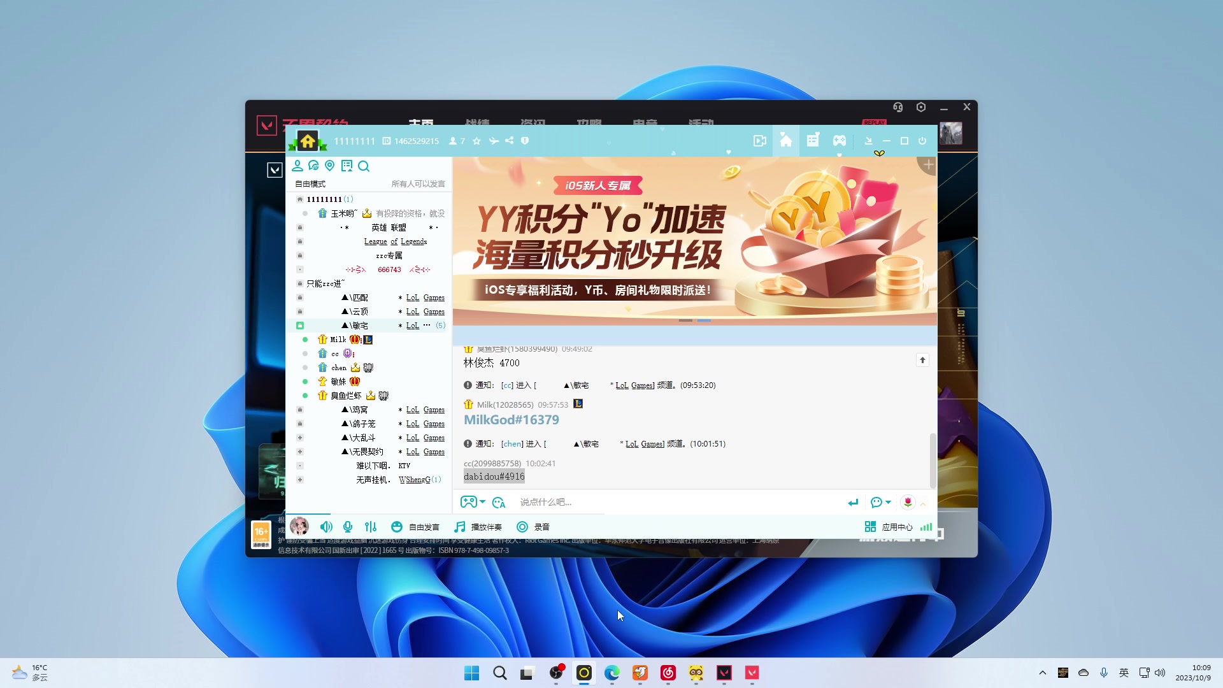Open hexagon settings icon in game window
This screenshot has width=1223, height=688.
click(x=921, y=107)
